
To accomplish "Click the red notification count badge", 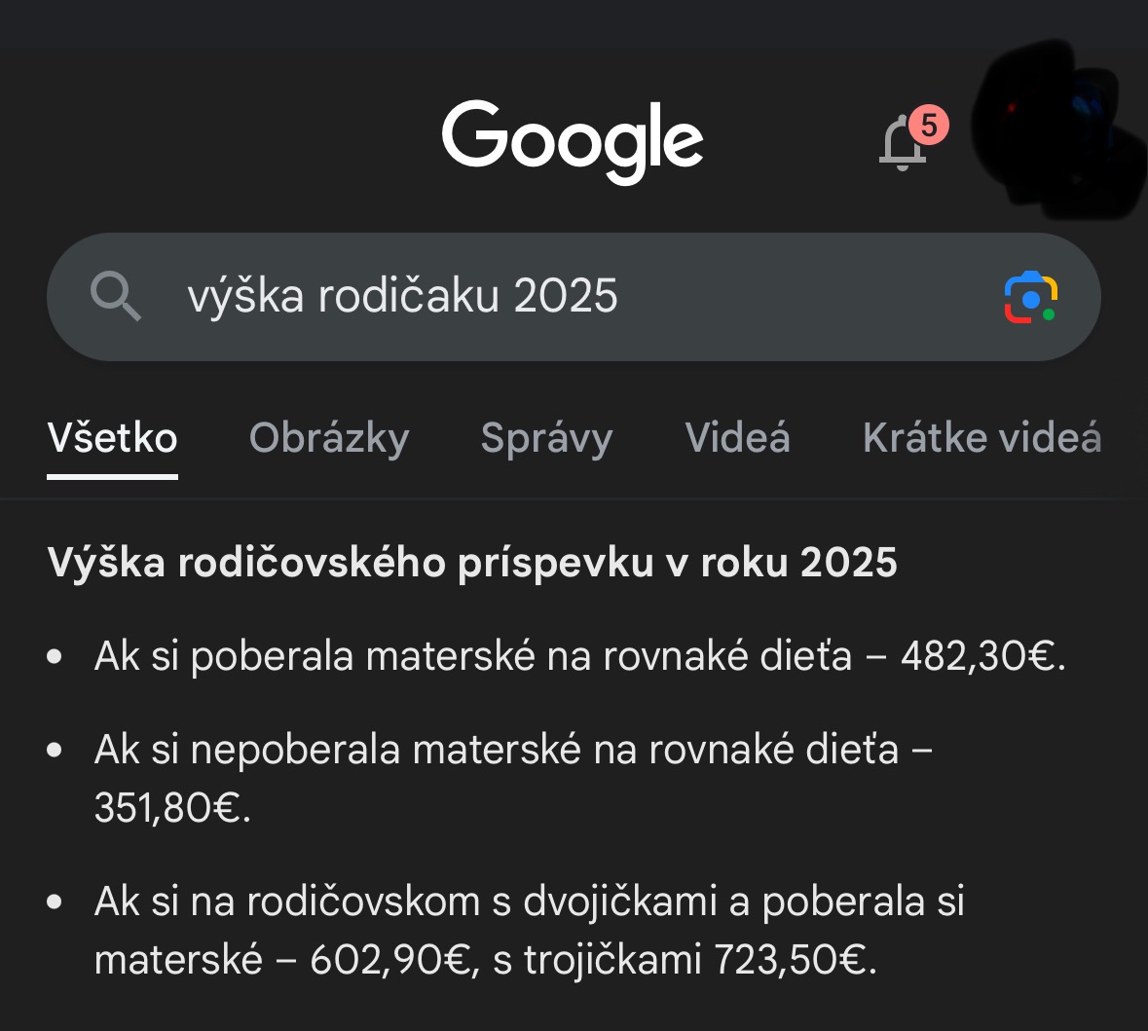I will pyautogui.click(x=928, y=126).
